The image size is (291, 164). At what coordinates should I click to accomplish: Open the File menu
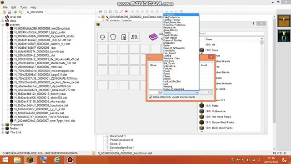pyautogui.click(x=5, y=7)
